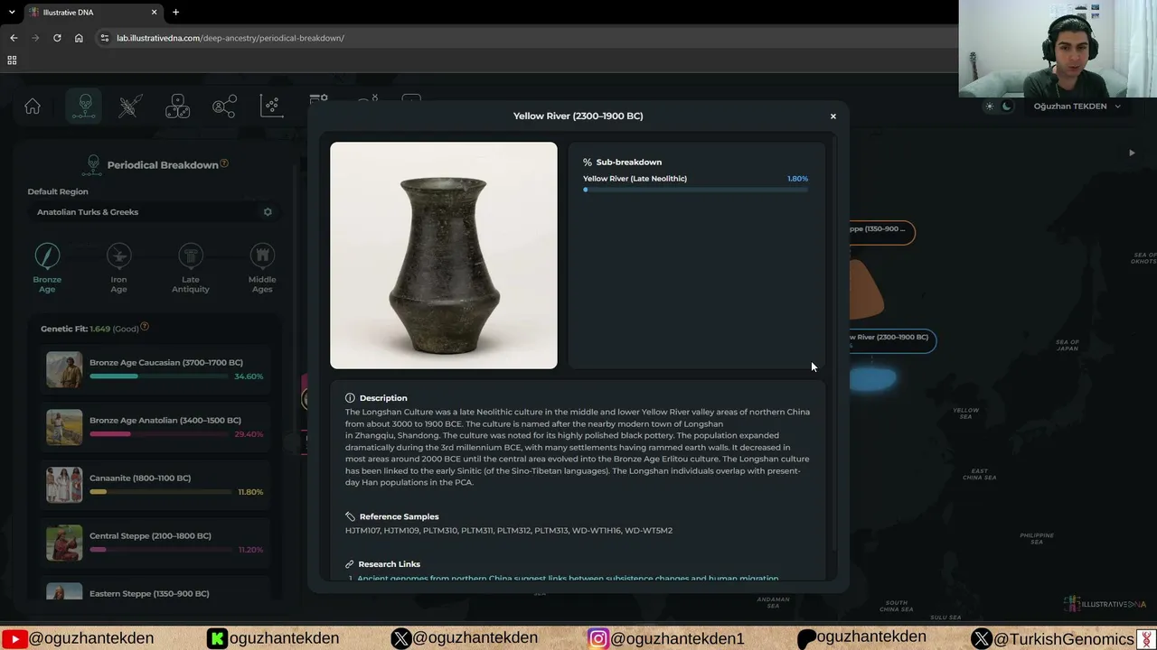This screenshot has width=1157, height=650.
Task: Reload the browser page
Action: point(57,38)
